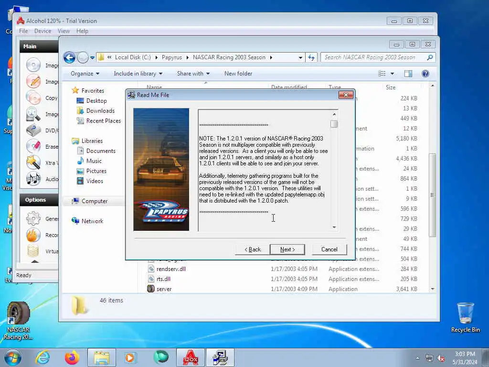
Task: Click Papyrus in the address breadcrumb
Action: (171, 57)
